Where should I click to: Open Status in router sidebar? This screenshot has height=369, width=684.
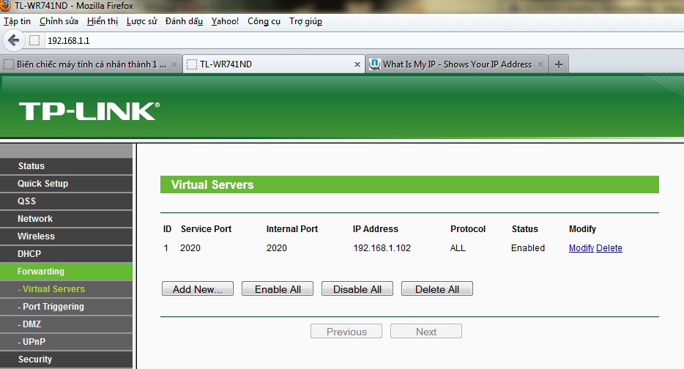(67, 166)
